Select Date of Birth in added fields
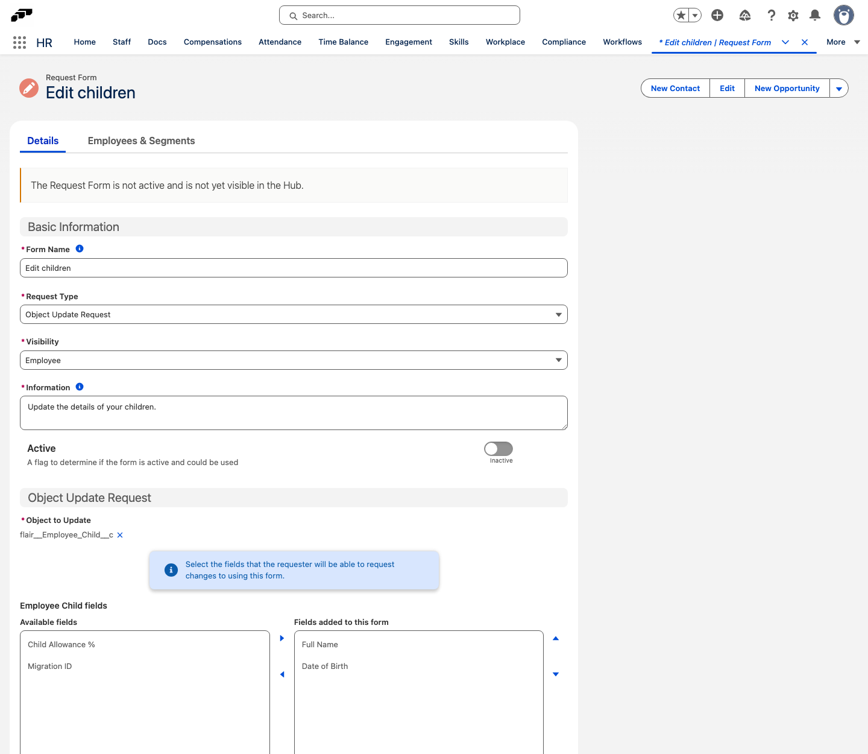868x754 pixels. pyautogui.click(x=419, y=666)
